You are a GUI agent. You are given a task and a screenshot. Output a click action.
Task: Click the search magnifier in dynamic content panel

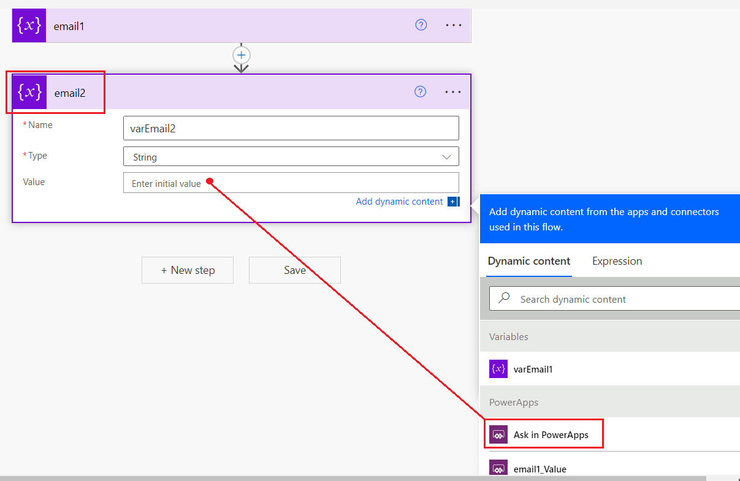pyautogui.click(x=502, y=298)
